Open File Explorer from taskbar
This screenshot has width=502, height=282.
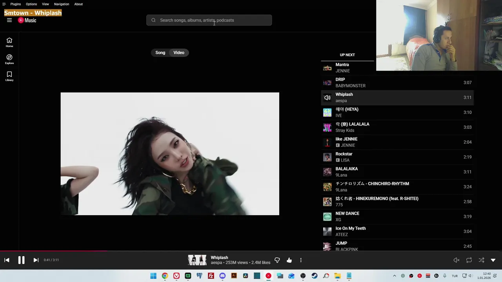click(x=337, y=276)
